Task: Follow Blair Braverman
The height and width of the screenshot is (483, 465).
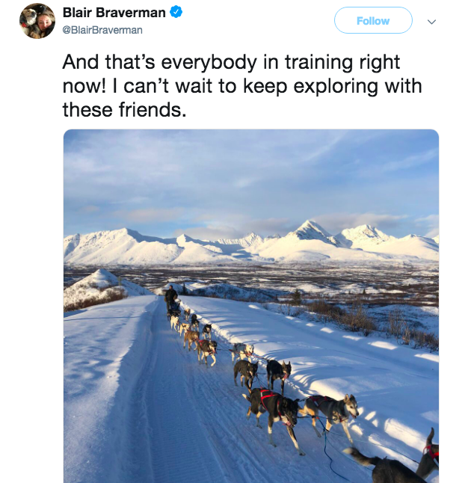Action: (373, 20)
